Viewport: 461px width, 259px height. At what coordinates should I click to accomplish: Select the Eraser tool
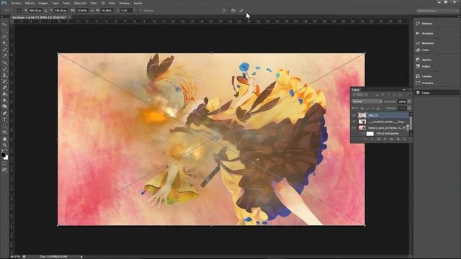coord(4,88)
